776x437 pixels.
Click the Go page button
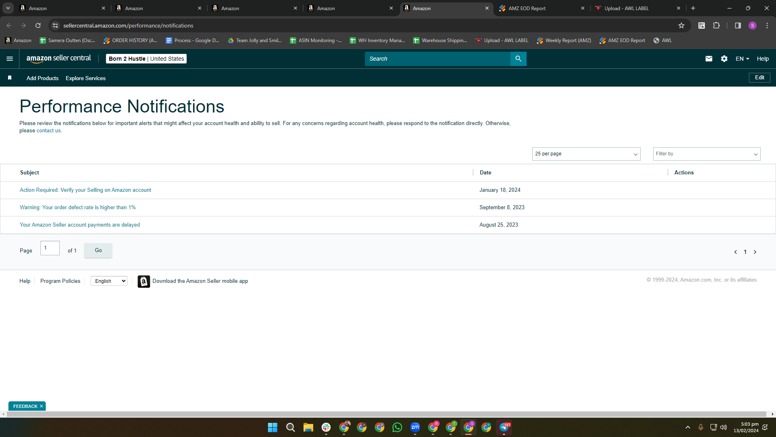[98, 250]
